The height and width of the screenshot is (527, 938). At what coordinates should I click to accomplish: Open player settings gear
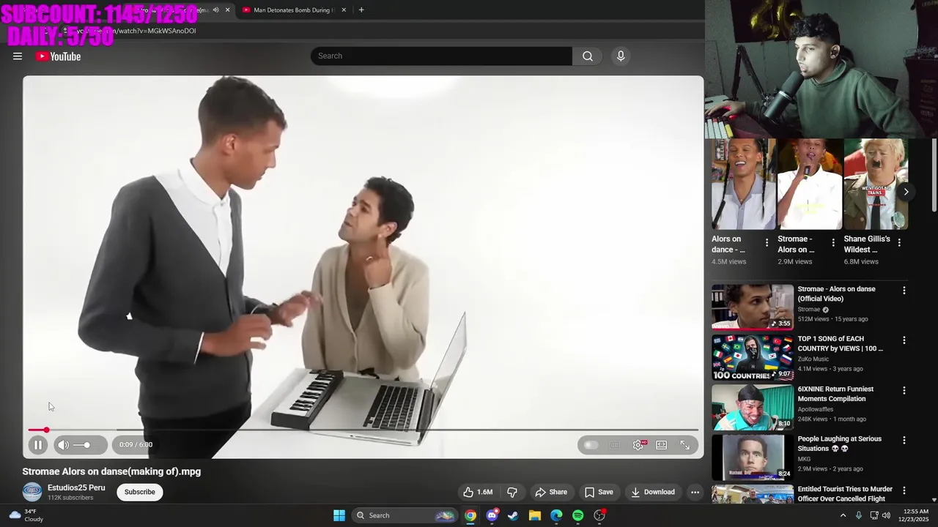point(638,444)
